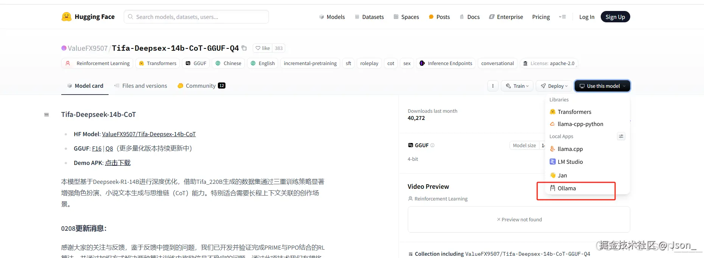Open the Models nav item
The width and height of the screenshot is (704, 258).
(x=332, y=17)
